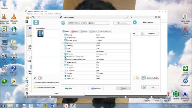Open Yandex browser in the taskbar

(66, 106)
